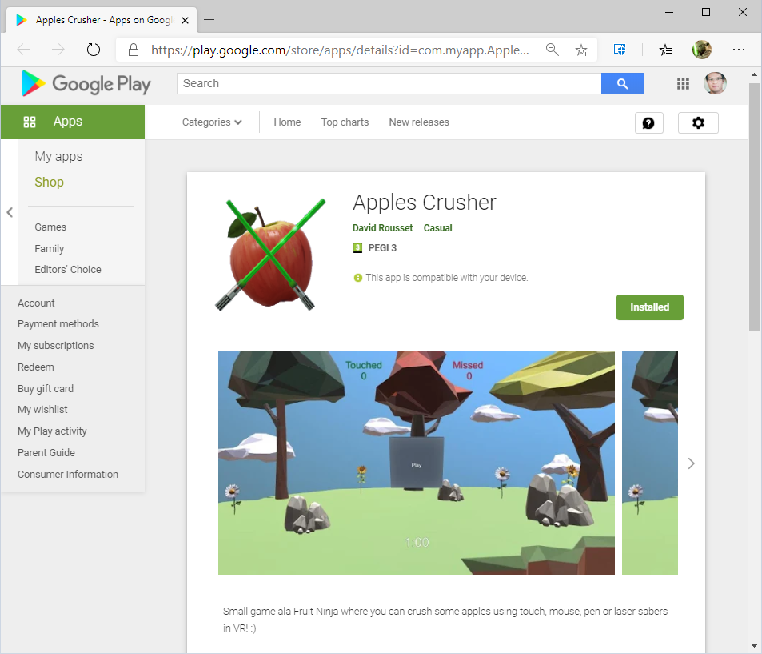
Task: Open the second partially visible screenshot
Action: [650, 463]
